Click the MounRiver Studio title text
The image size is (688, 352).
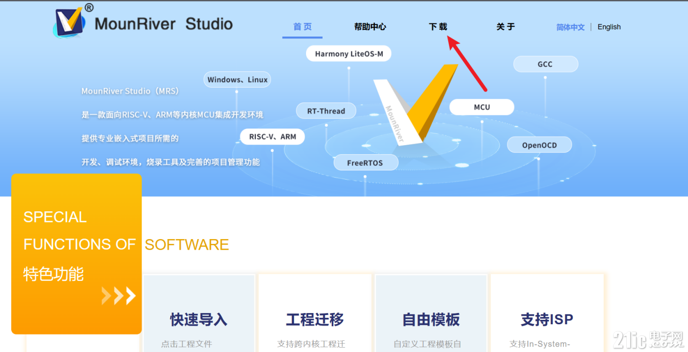click(163, 24)
